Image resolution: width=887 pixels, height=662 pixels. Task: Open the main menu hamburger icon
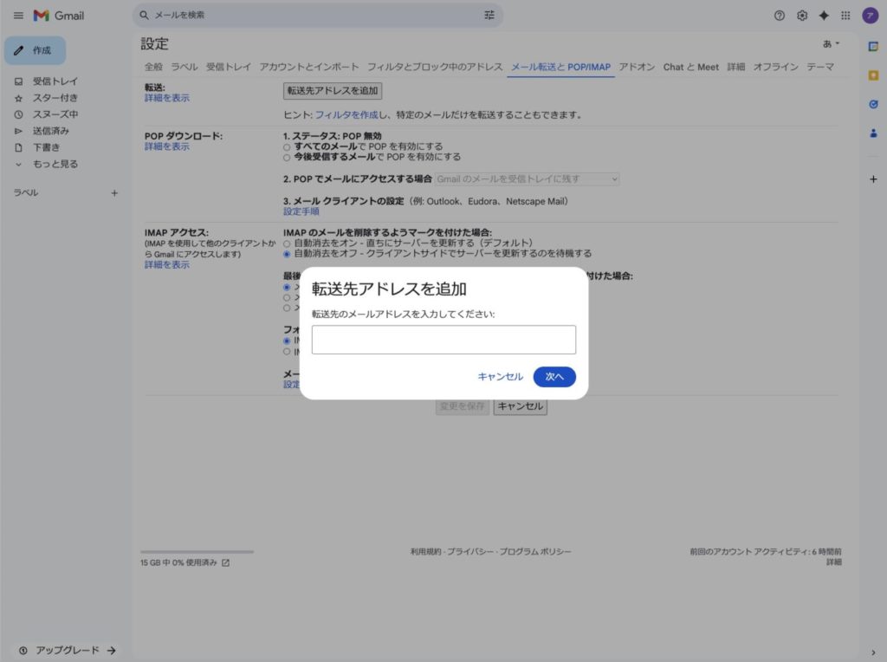(x=18, y=16)
